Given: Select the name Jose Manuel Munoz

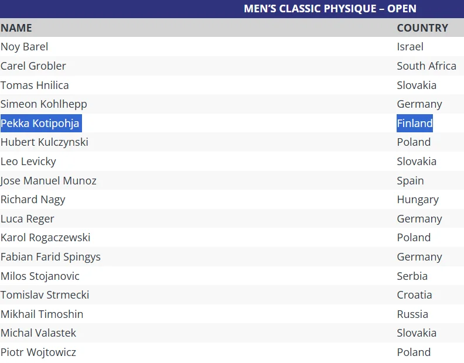Looking at the screenshot, I should click(x=49, y=181).
